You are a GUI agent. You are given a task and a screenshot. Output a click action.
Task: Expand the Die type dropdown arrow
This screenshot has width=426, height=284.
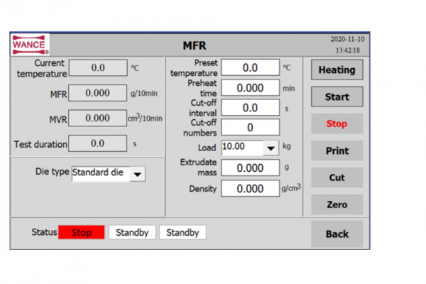(138, 174)
